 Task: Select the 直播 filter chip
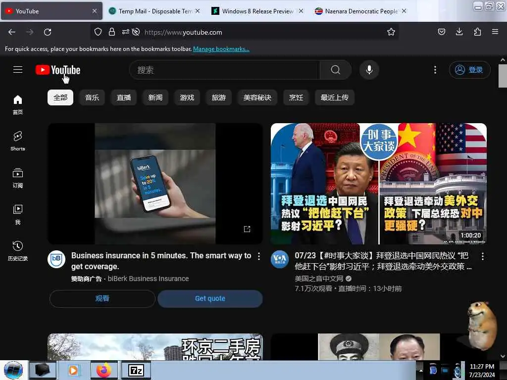pos(123,97)
